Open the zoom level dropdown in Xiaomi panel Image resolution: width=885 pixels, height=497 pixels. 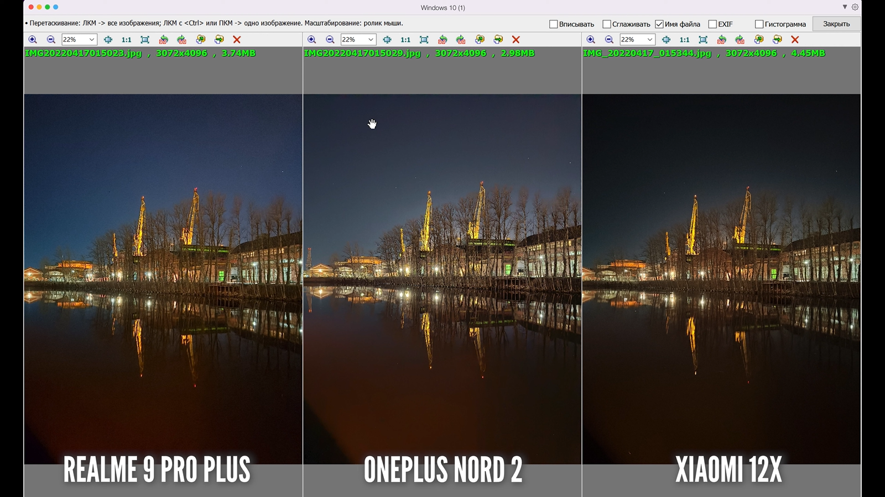pyautogui.click(x=650, y=40)
